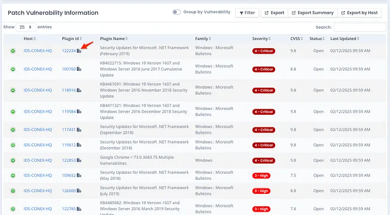Viewport: 390px width, 215px height.
Task: Open IDS-CONEX-HQ host link in row 126600
Action: pos(38,191)
